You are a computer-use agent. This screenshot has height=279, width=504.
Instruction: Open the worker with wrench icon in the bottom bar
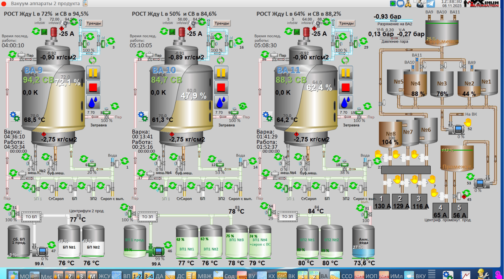tap(482, 274)
